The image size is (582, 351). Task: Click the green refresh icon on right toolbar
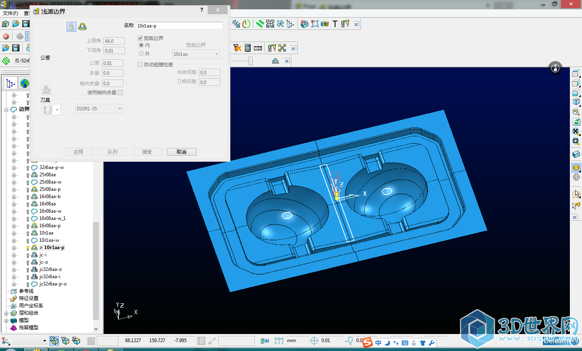[576, 122]
